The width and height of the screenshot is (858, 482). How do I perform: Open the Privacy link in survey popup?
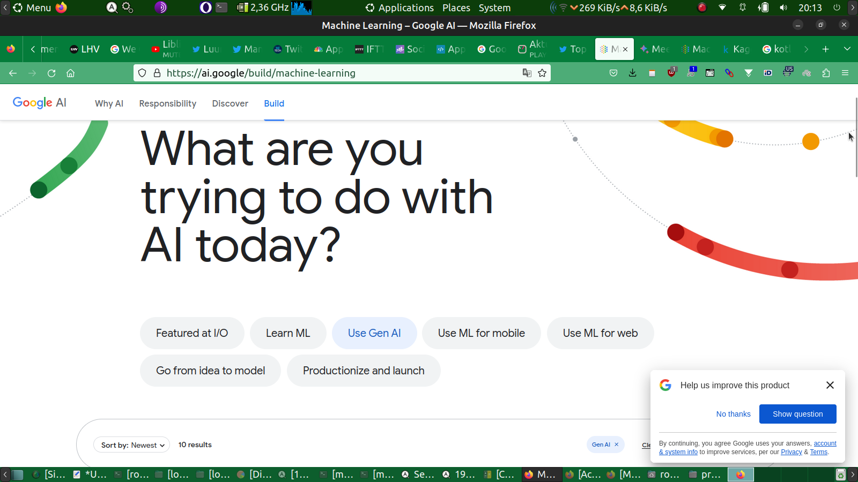pyautogui.click(x=792, y=452)
